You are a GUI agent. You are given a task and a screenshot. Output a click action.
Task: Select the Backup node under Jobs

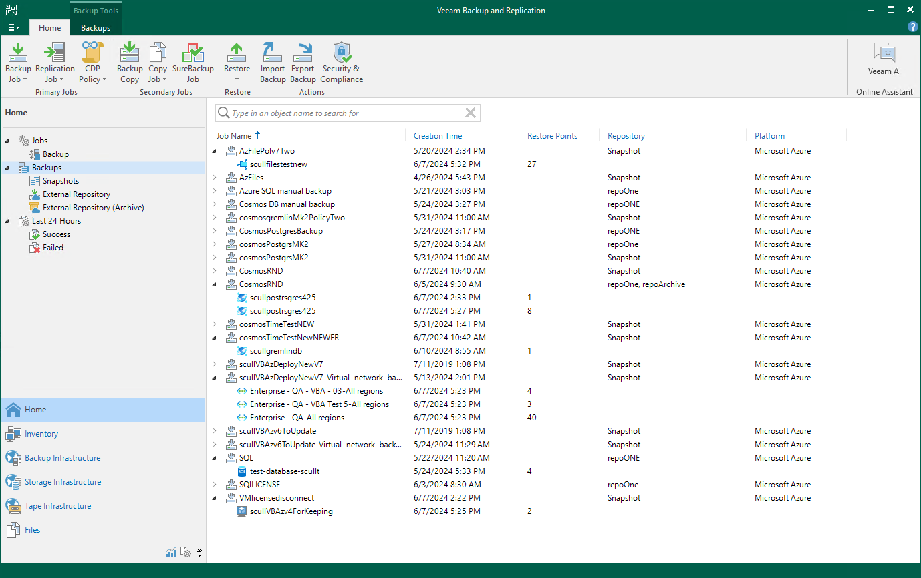click(55, 154)
